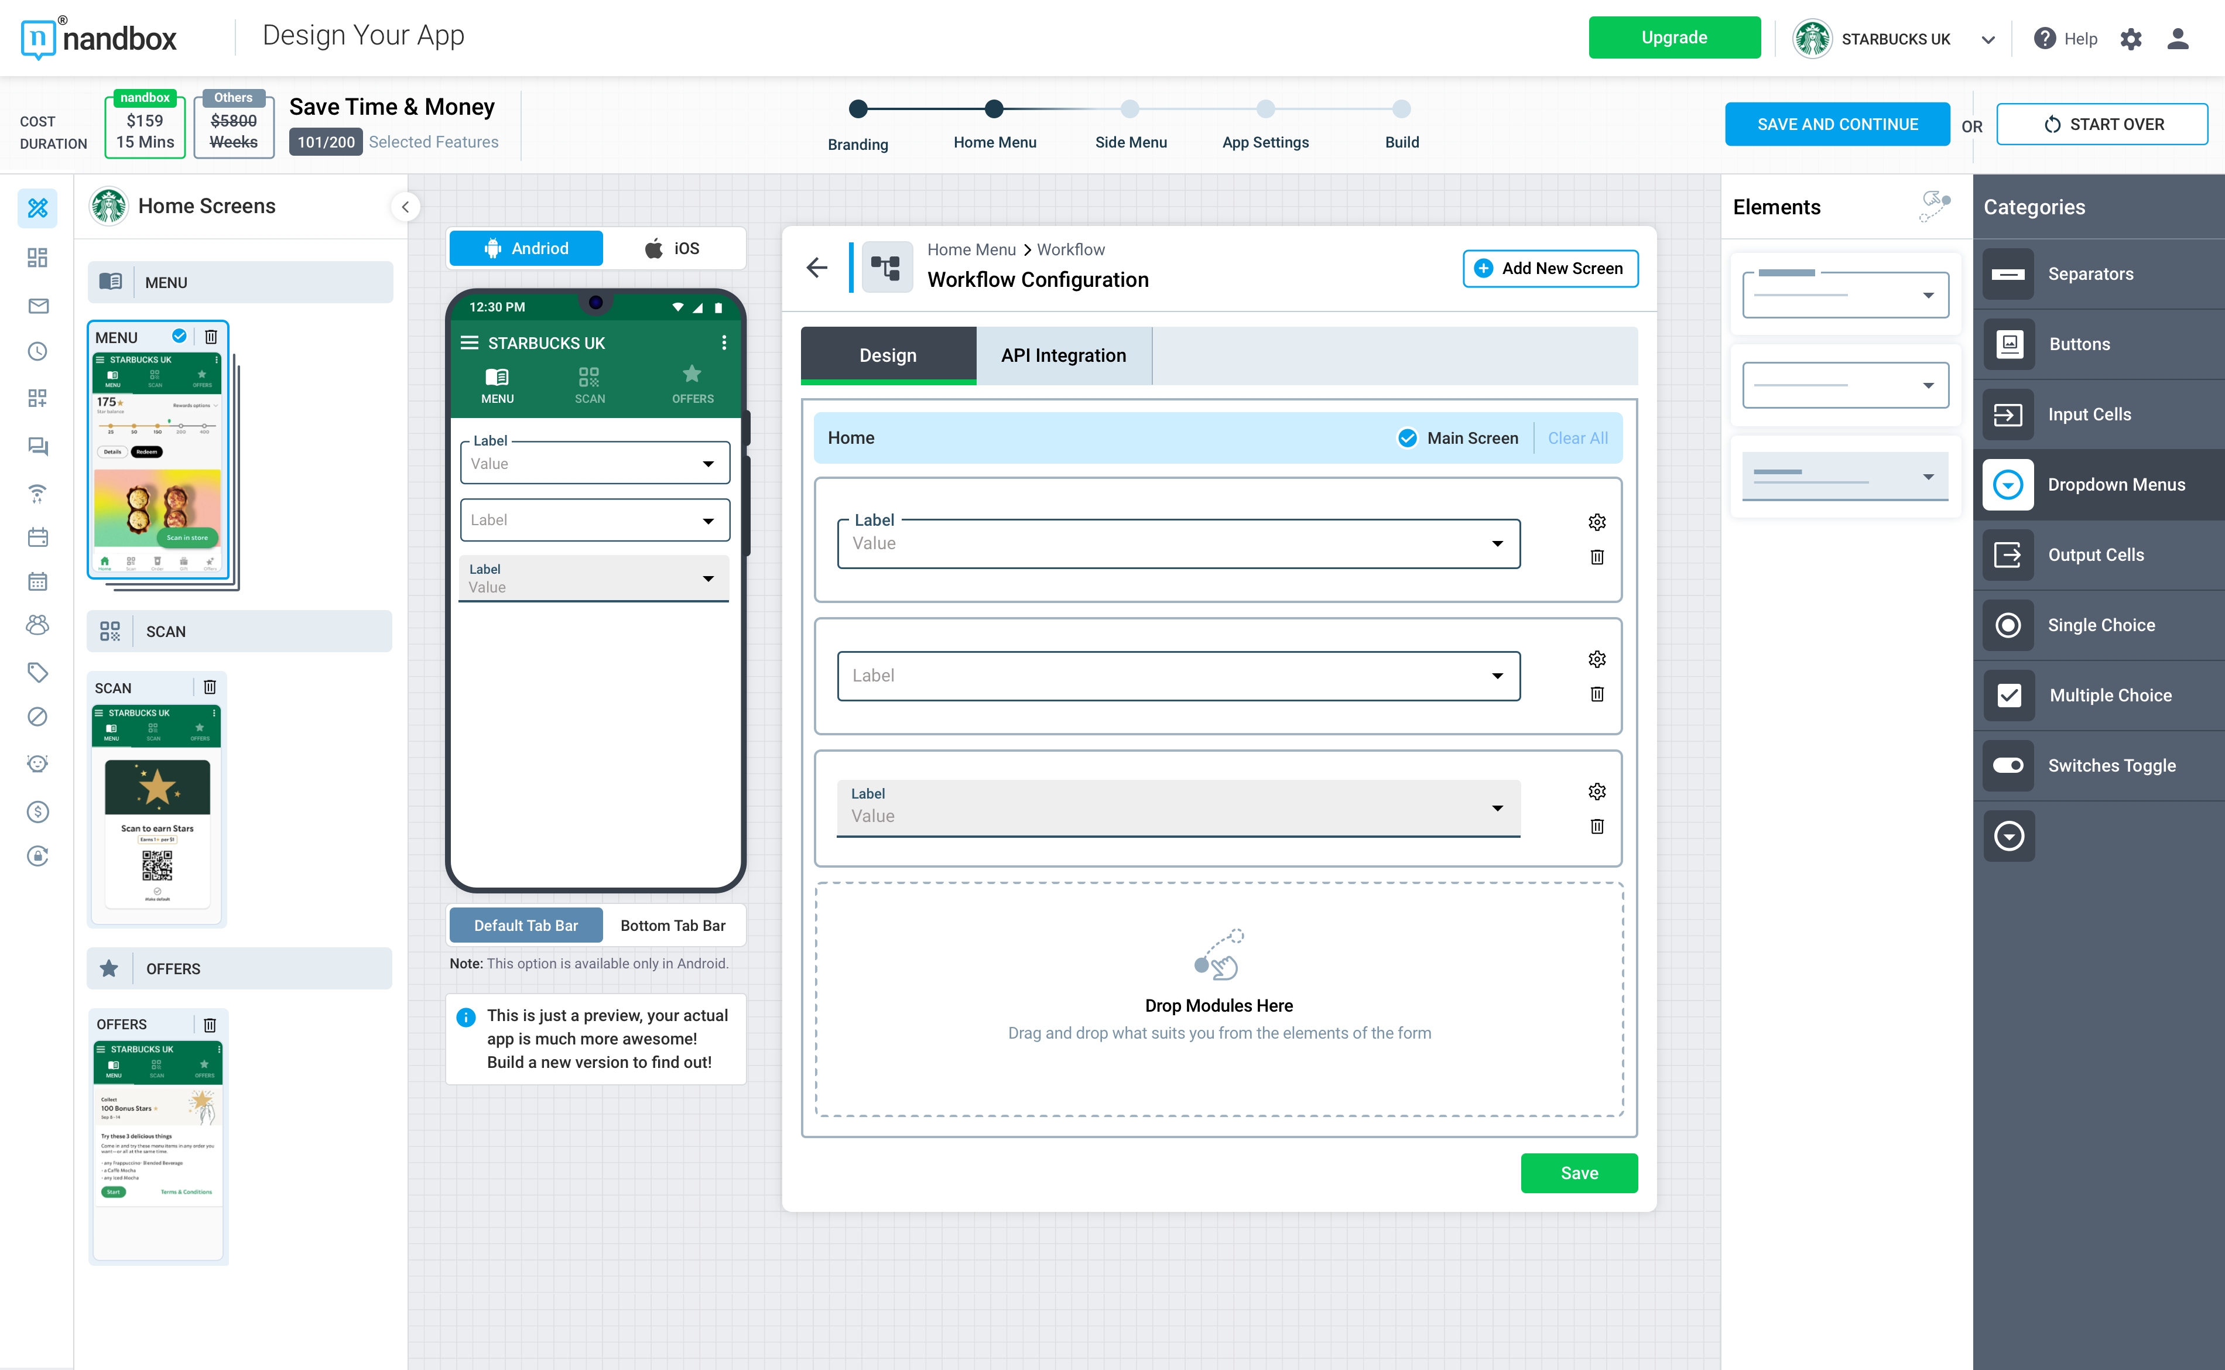Screen dimensions: 2225x1370
Task: Click Add New Screen
Action: [1550, 268]
